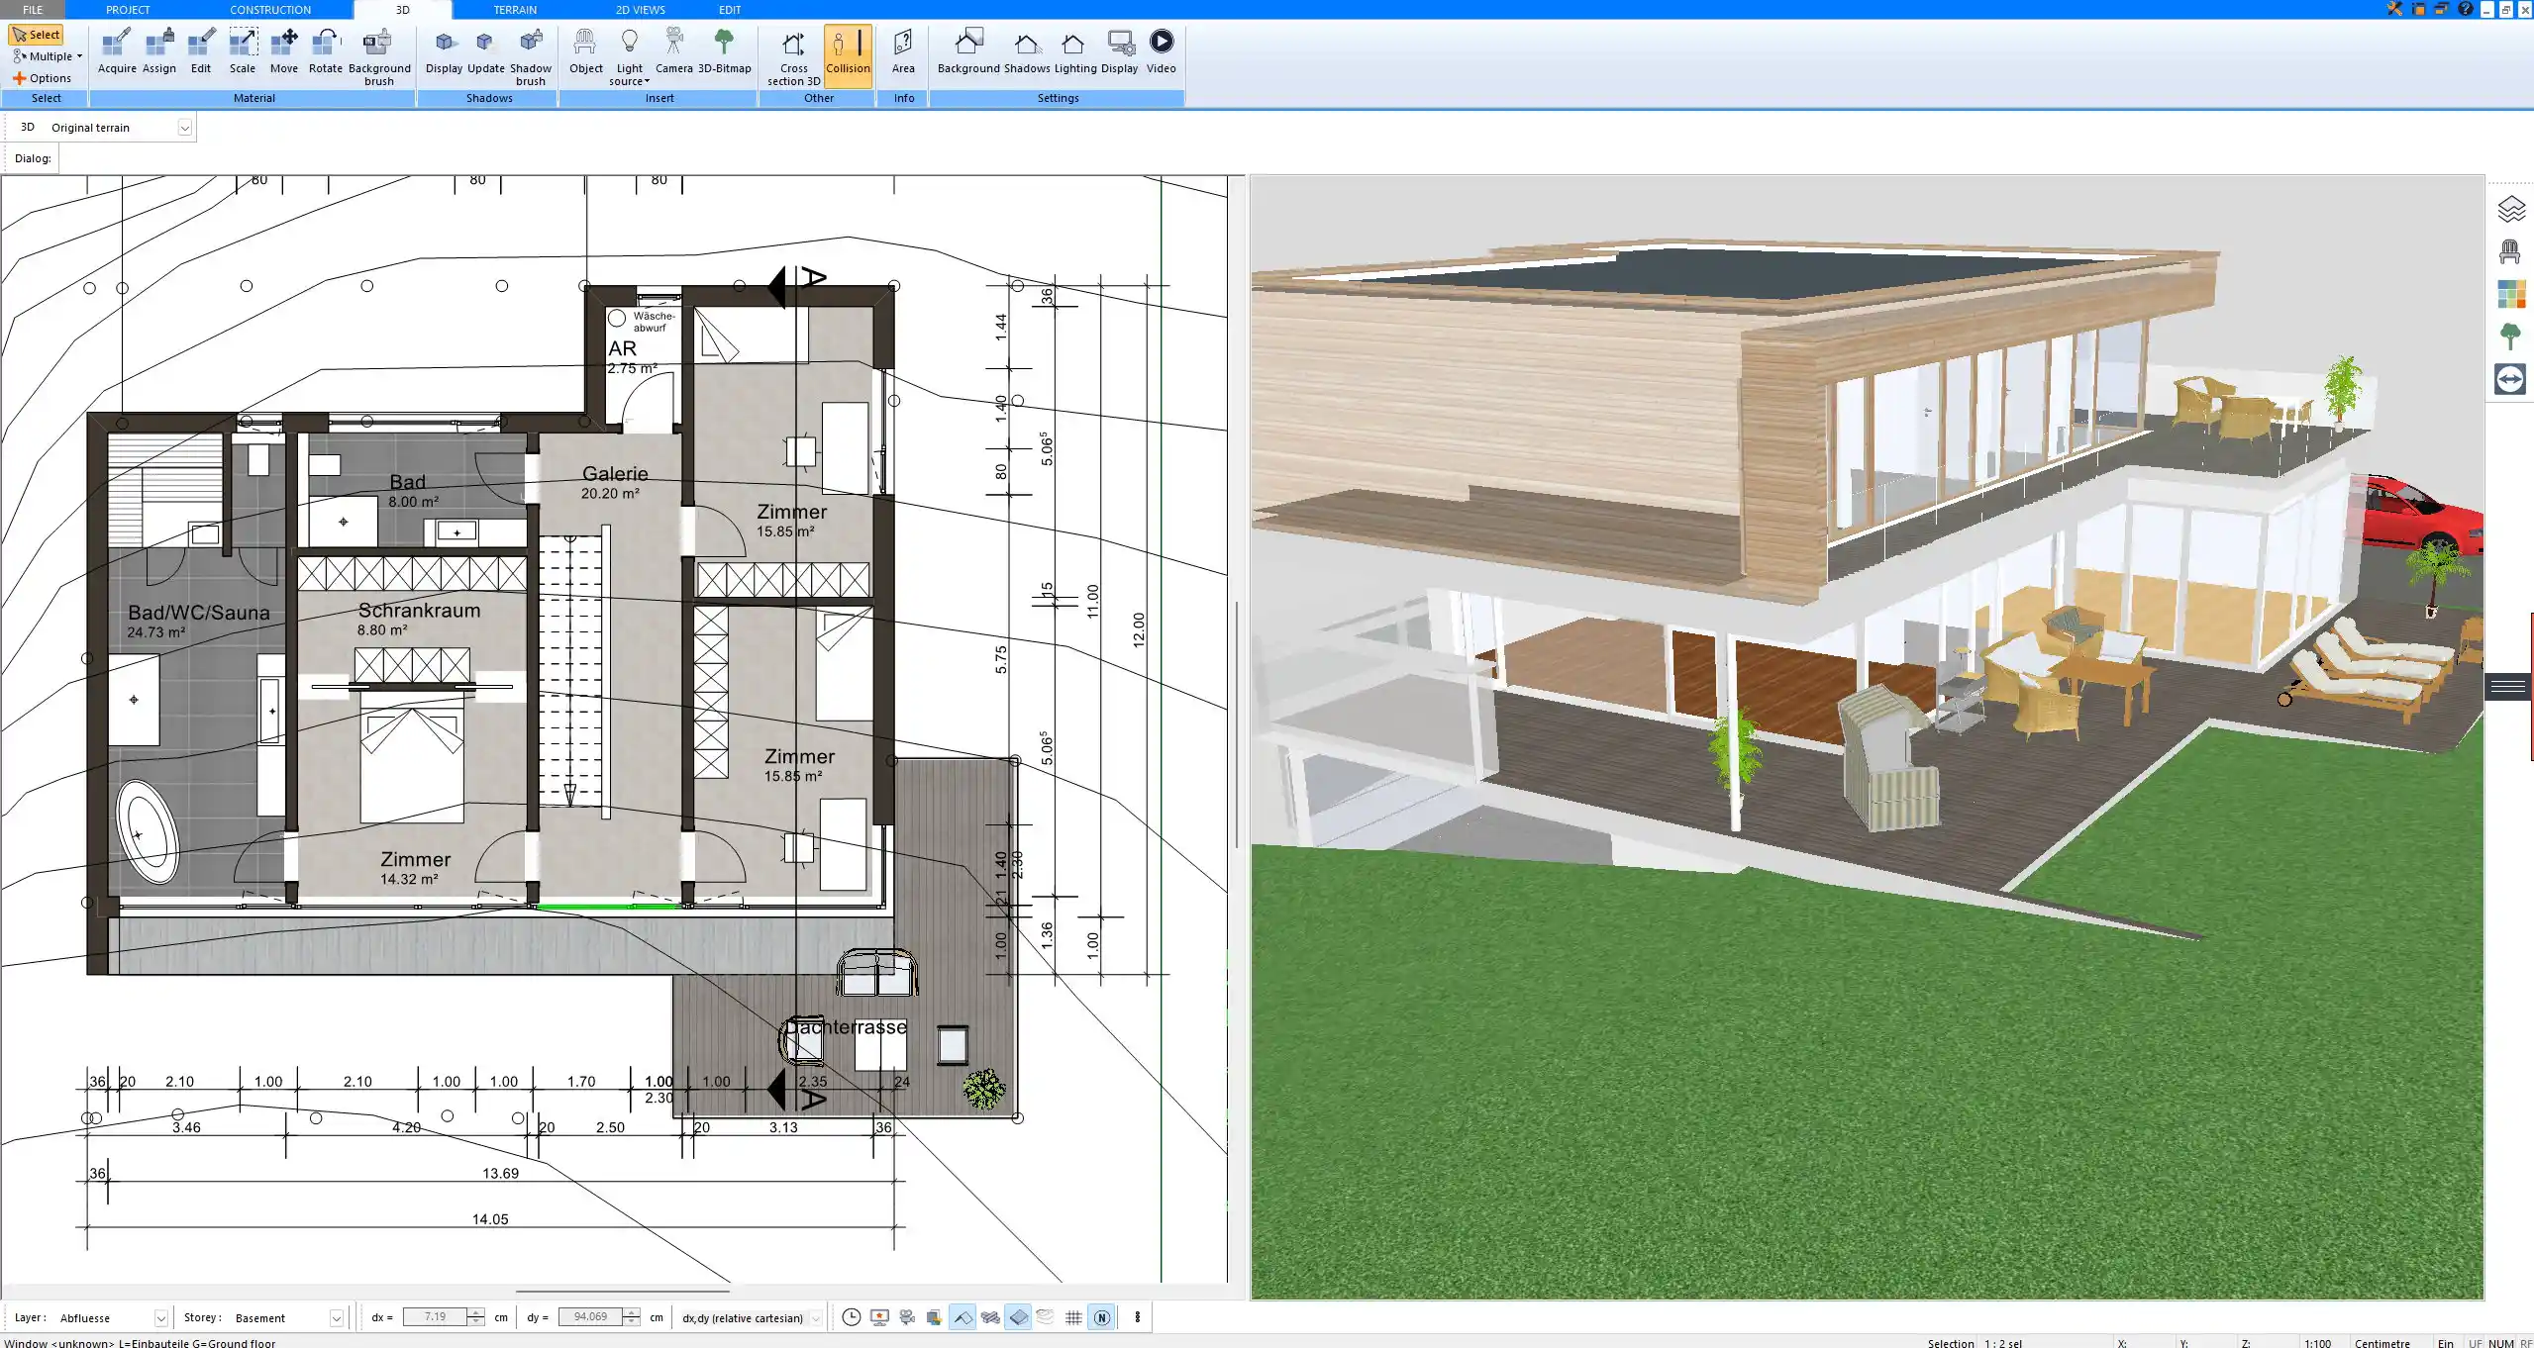Click the Display shadows icon
This screenshot has height=1348, width=2534.
tap(445, 51)
